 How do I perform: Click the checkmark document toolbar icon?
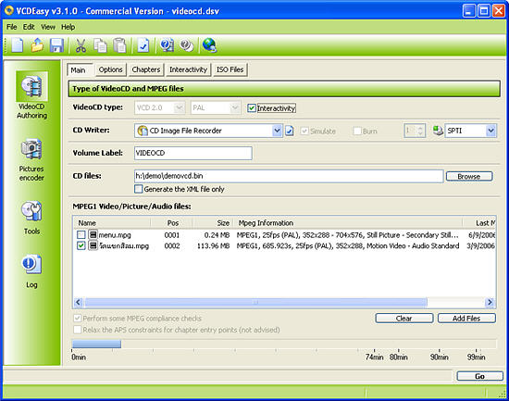143,45
